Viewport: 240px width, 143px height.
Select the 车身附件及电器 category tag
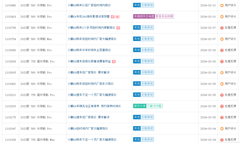[144, 17]
